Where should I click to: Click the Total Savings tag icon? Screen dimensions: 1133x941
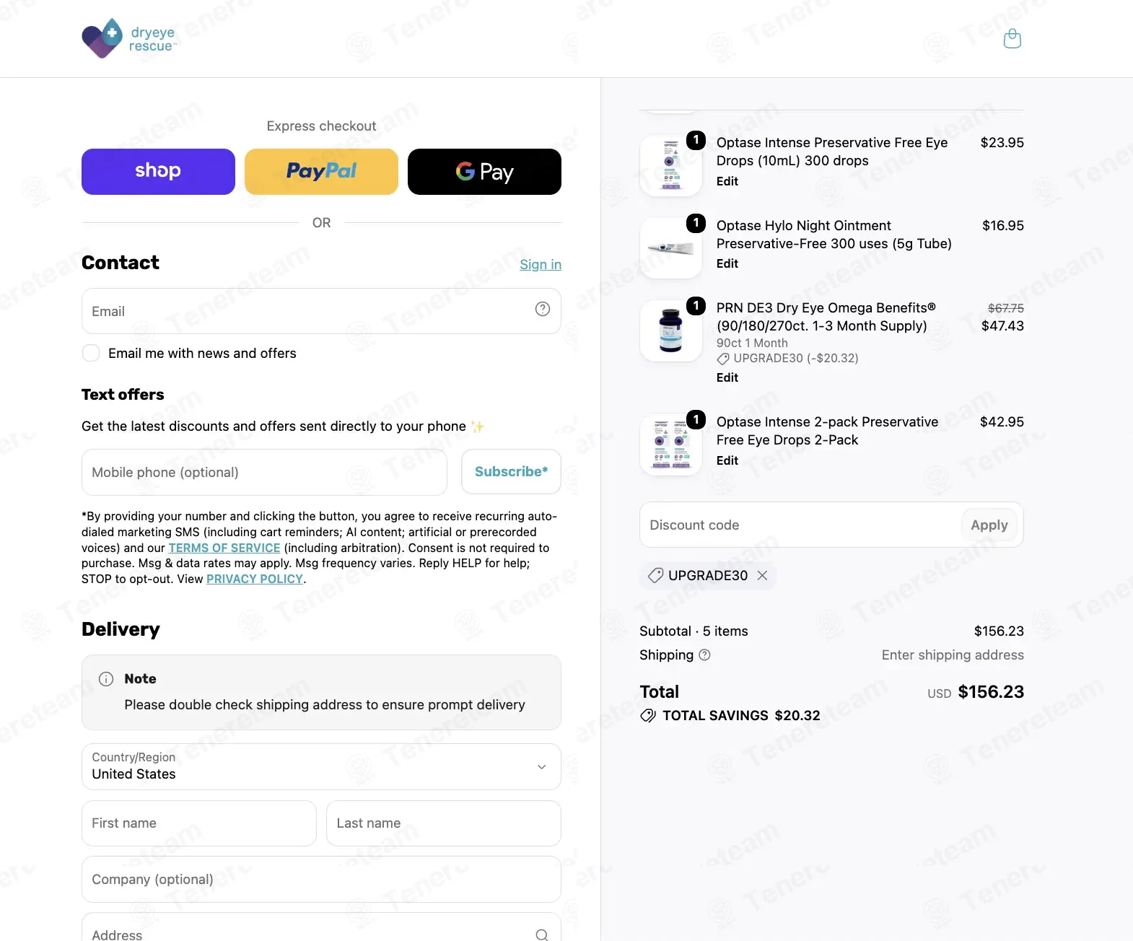pyautogui.click(x=648, y=715)
